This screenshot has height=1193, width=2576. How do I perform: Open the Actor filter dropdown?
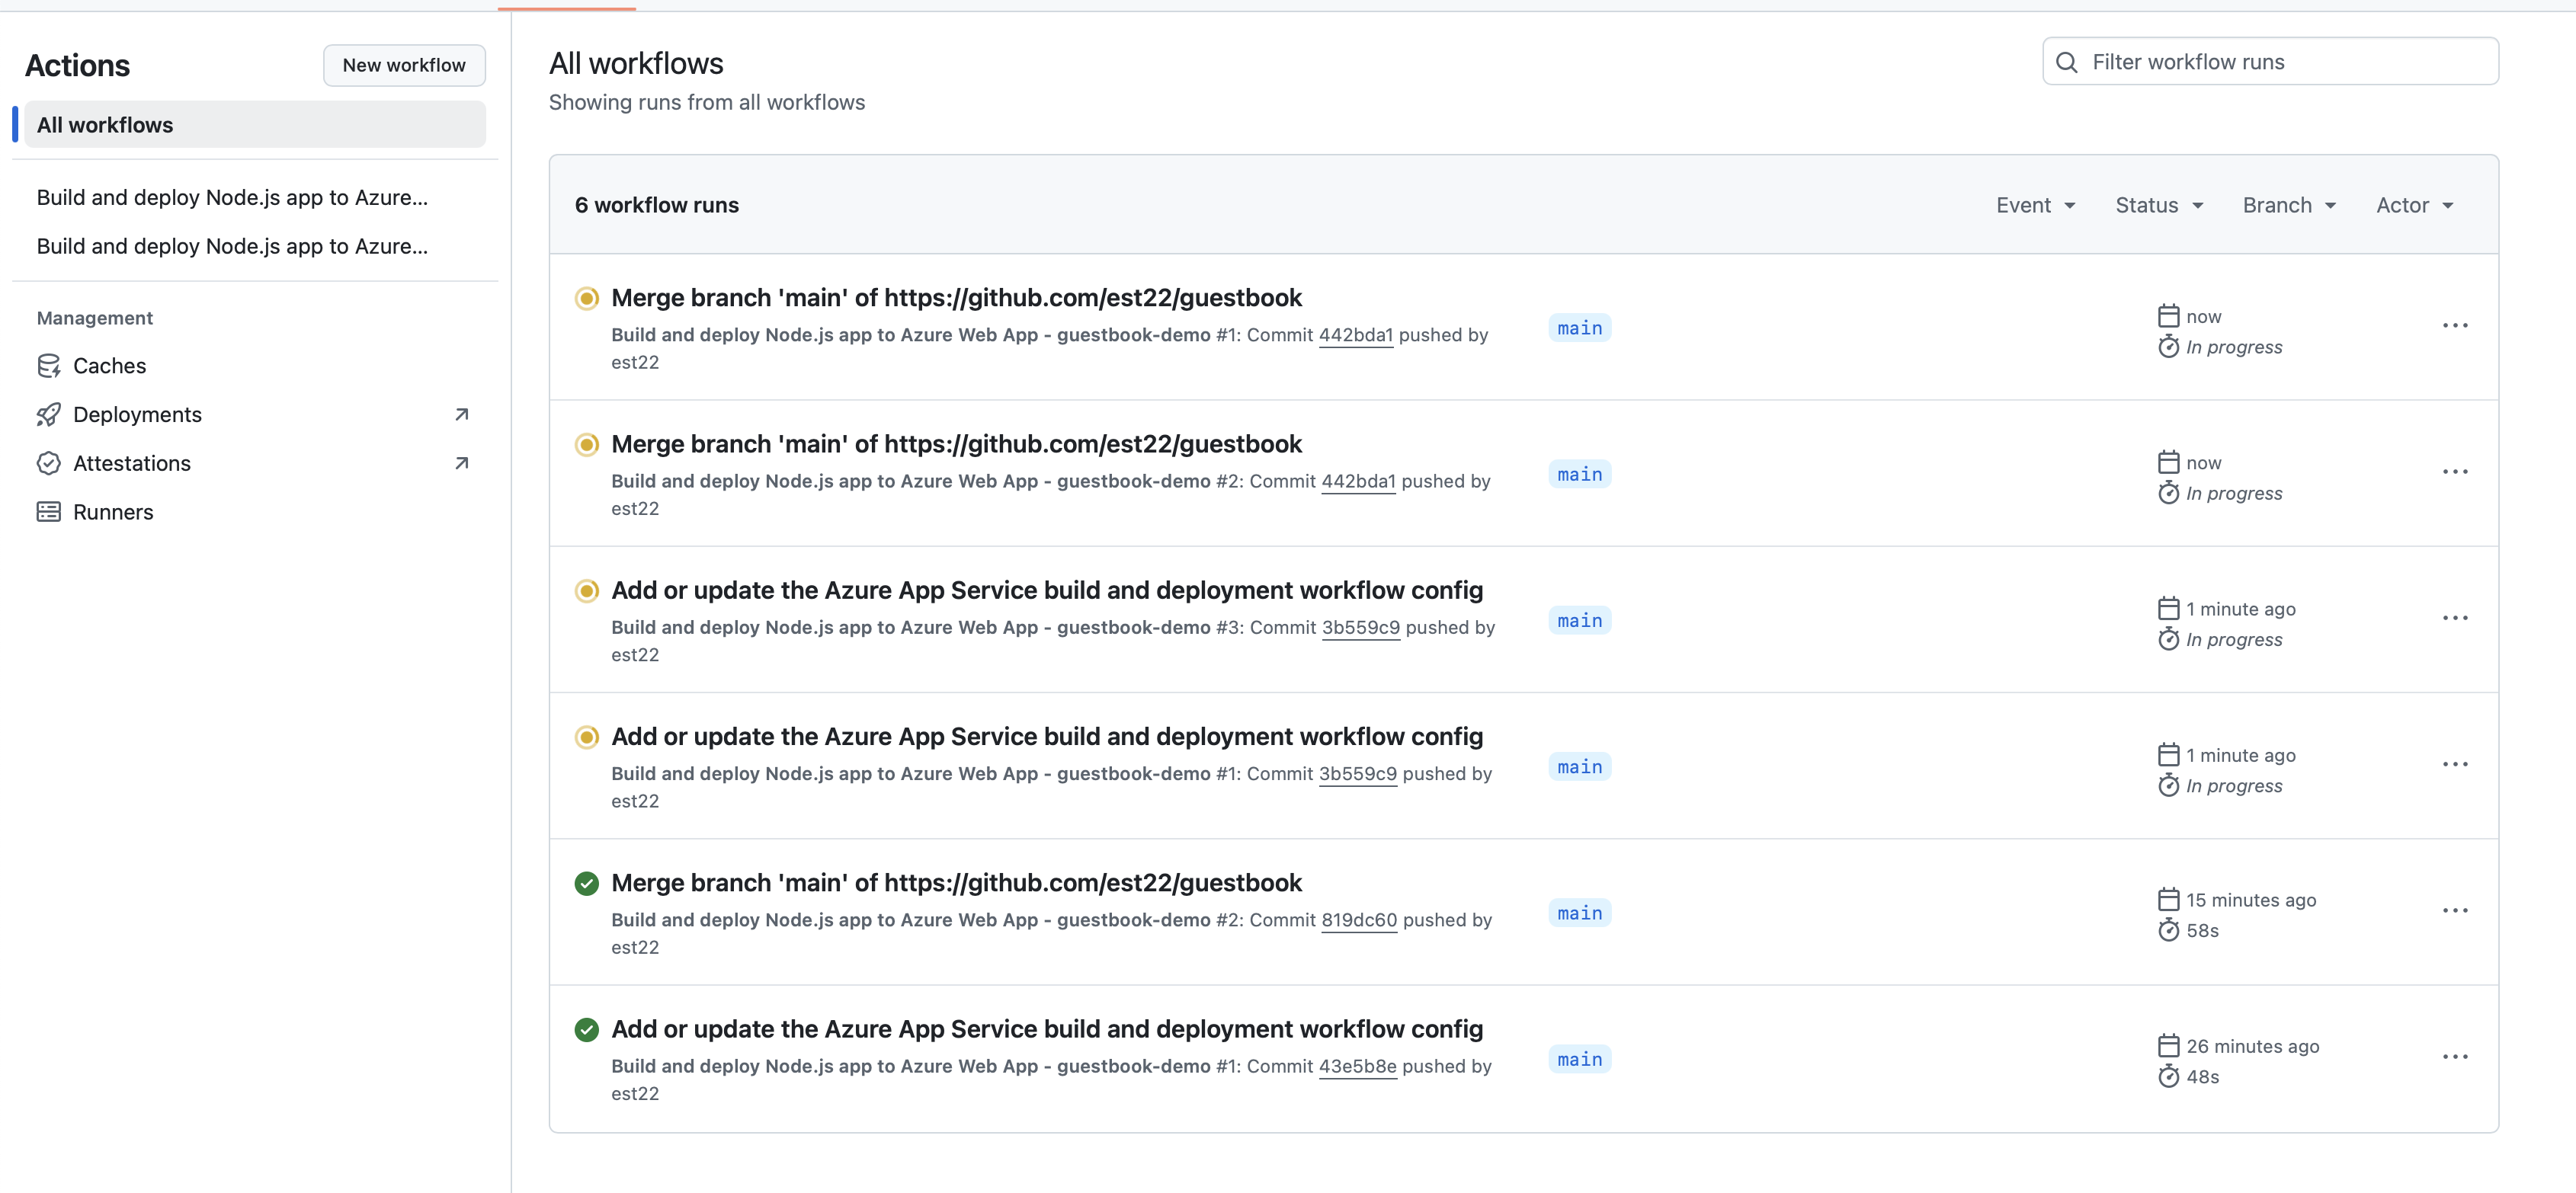coord(2414,205)
